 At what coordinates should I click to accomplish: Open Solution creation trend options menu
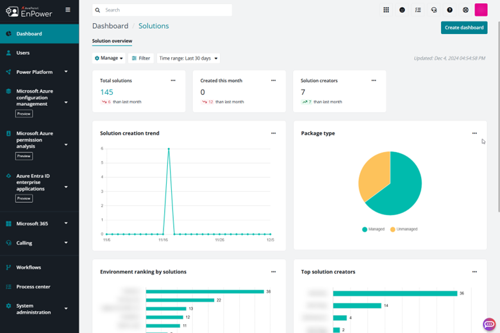coord(273,133)
